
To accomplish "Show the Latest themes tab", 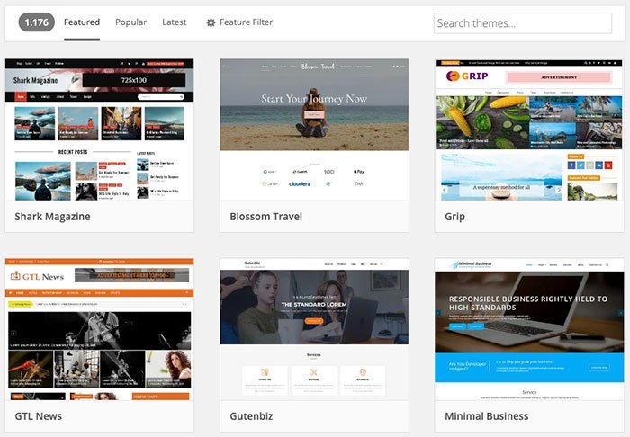I will [175, 22].
